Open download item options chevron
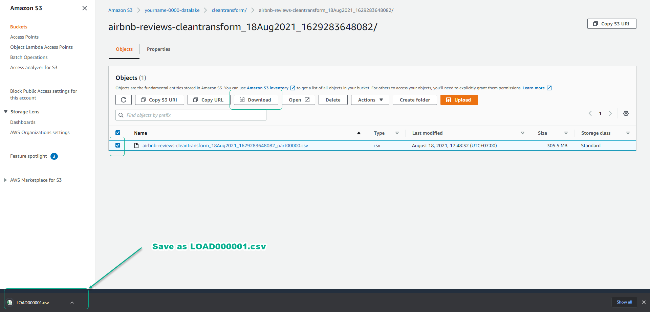This screenshot has width=650, height=312. click(72, 303)
